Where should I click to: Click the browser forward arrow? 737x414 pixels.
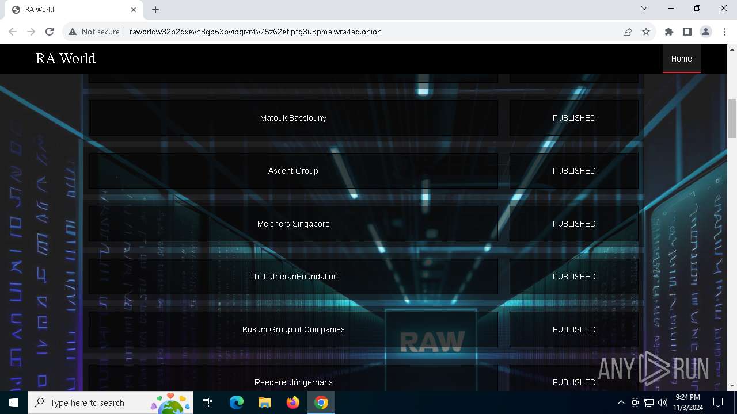pyautogui.click(x=31, y=32)
